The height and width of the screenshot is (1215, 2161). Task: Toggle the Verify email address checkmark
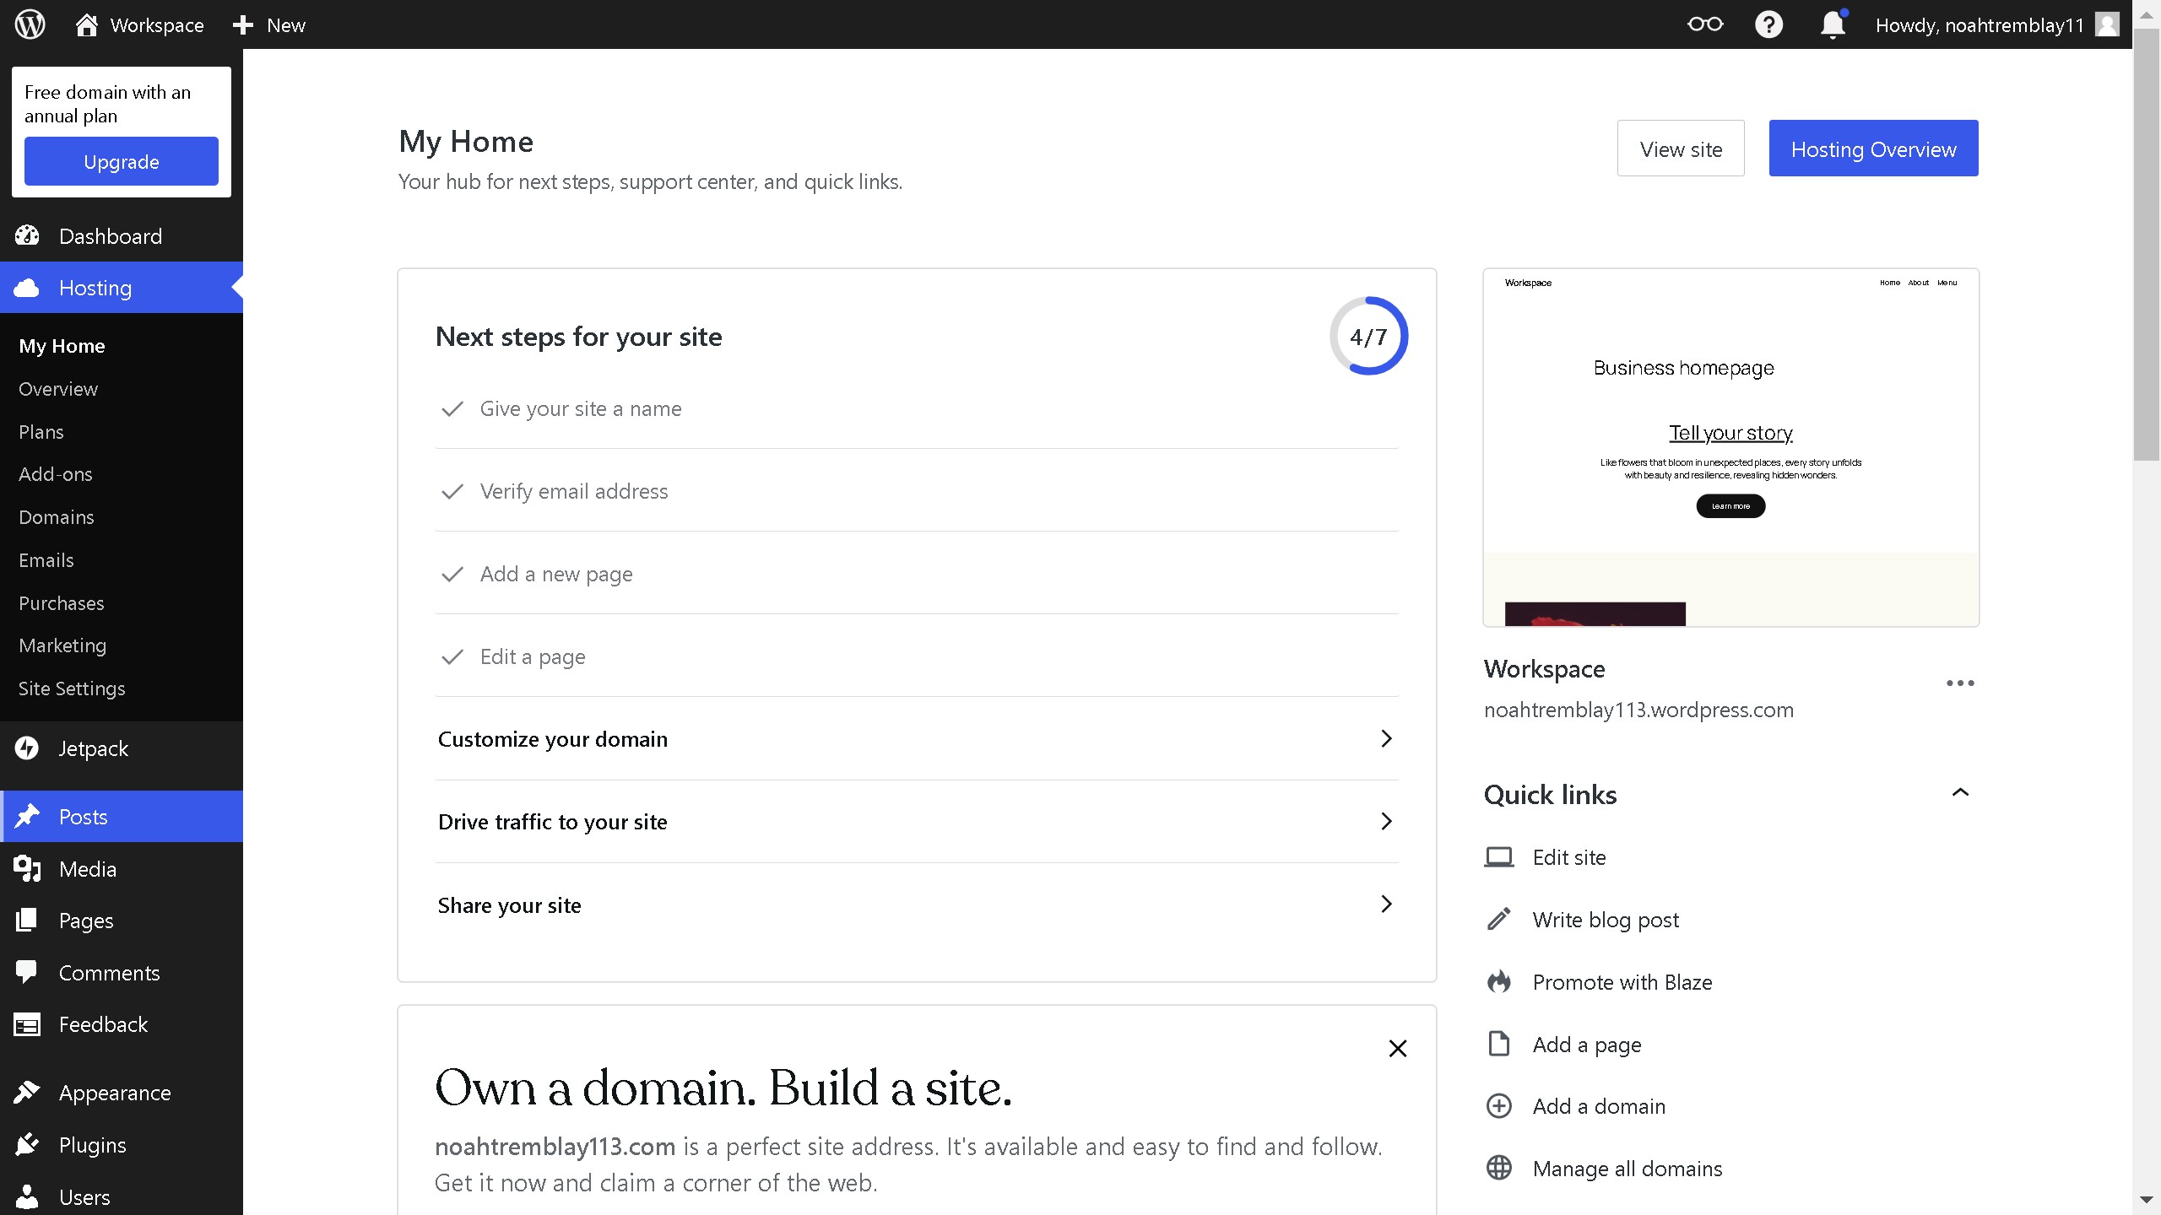pos(452,491)
